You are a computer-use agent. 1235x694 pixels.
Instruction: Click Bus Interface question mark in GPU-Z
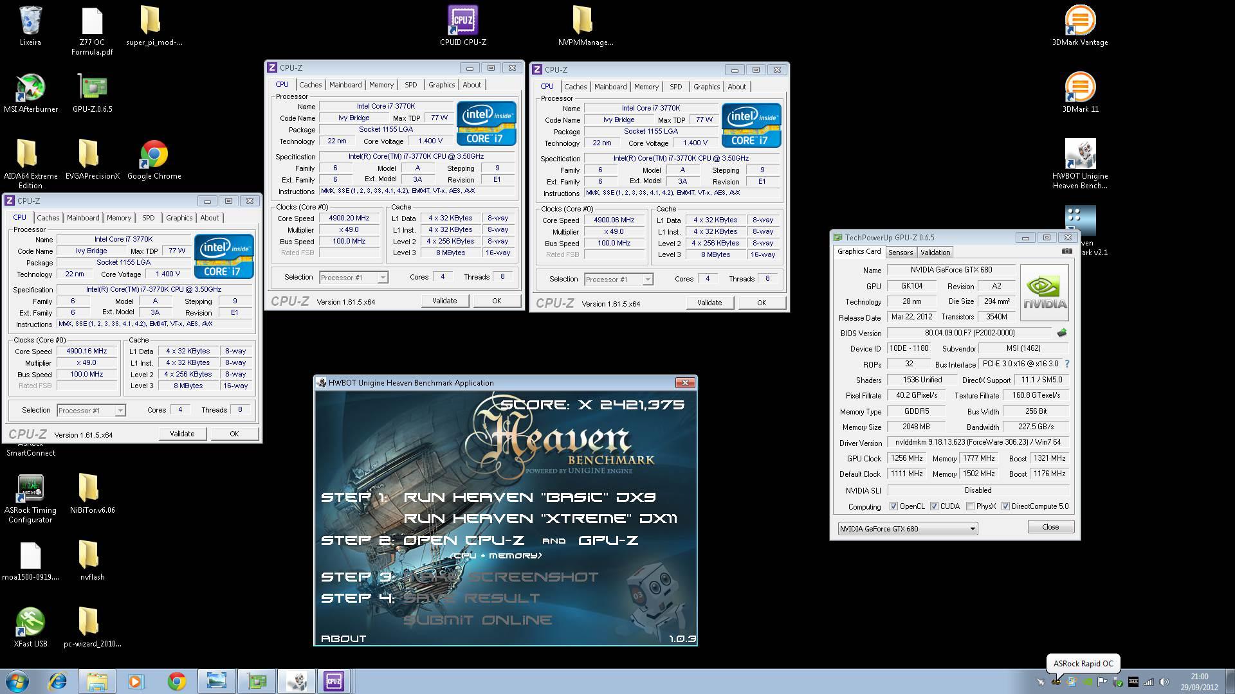pyautogui.click(x=1067, y=364)
